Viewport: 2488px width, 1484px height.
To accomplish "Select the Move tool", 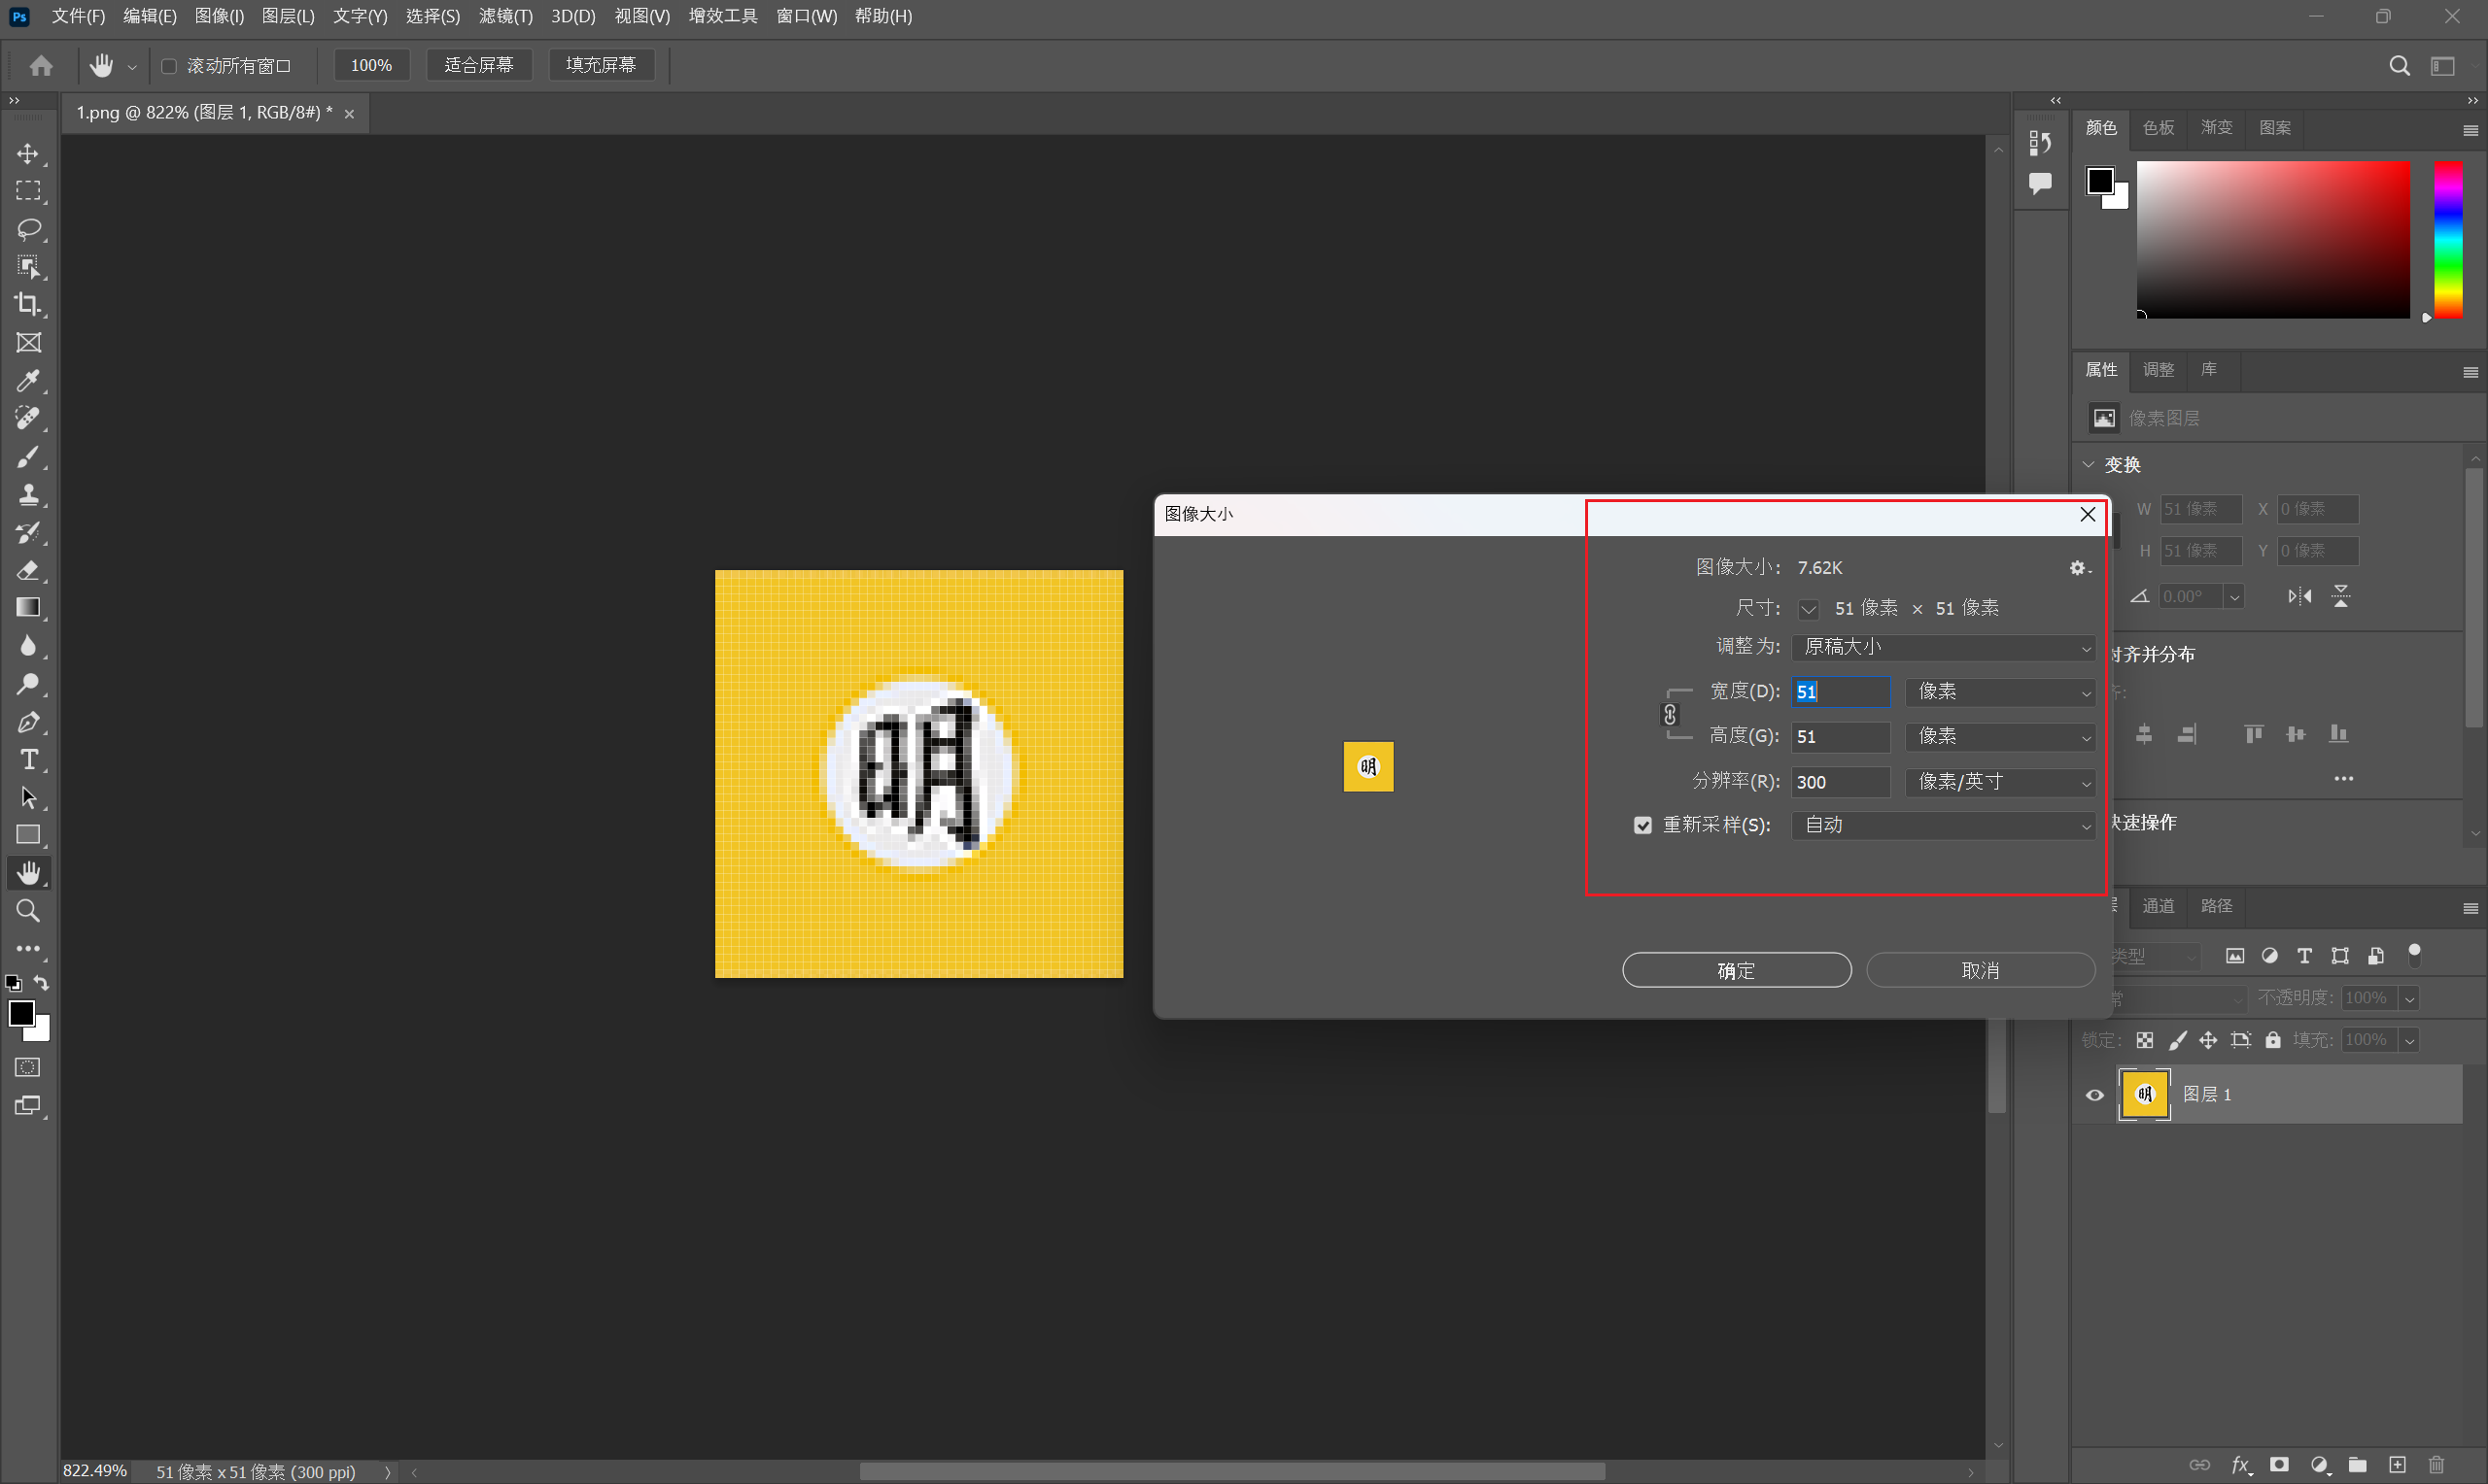I will [28, 153].
